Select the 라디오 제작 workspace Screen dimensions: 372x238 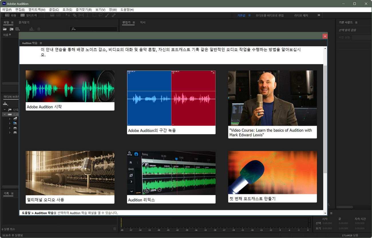coord(301,15)
